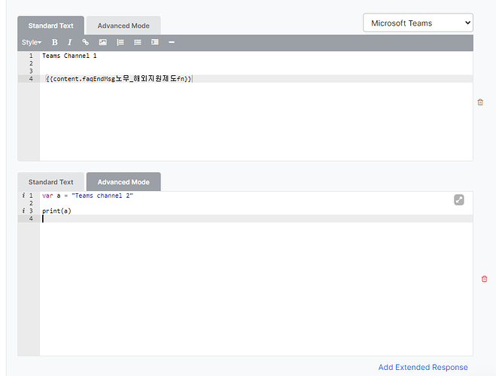Click empty line 2 in the standard text editor
Screen dimensions: 496x376
(256, 63)
